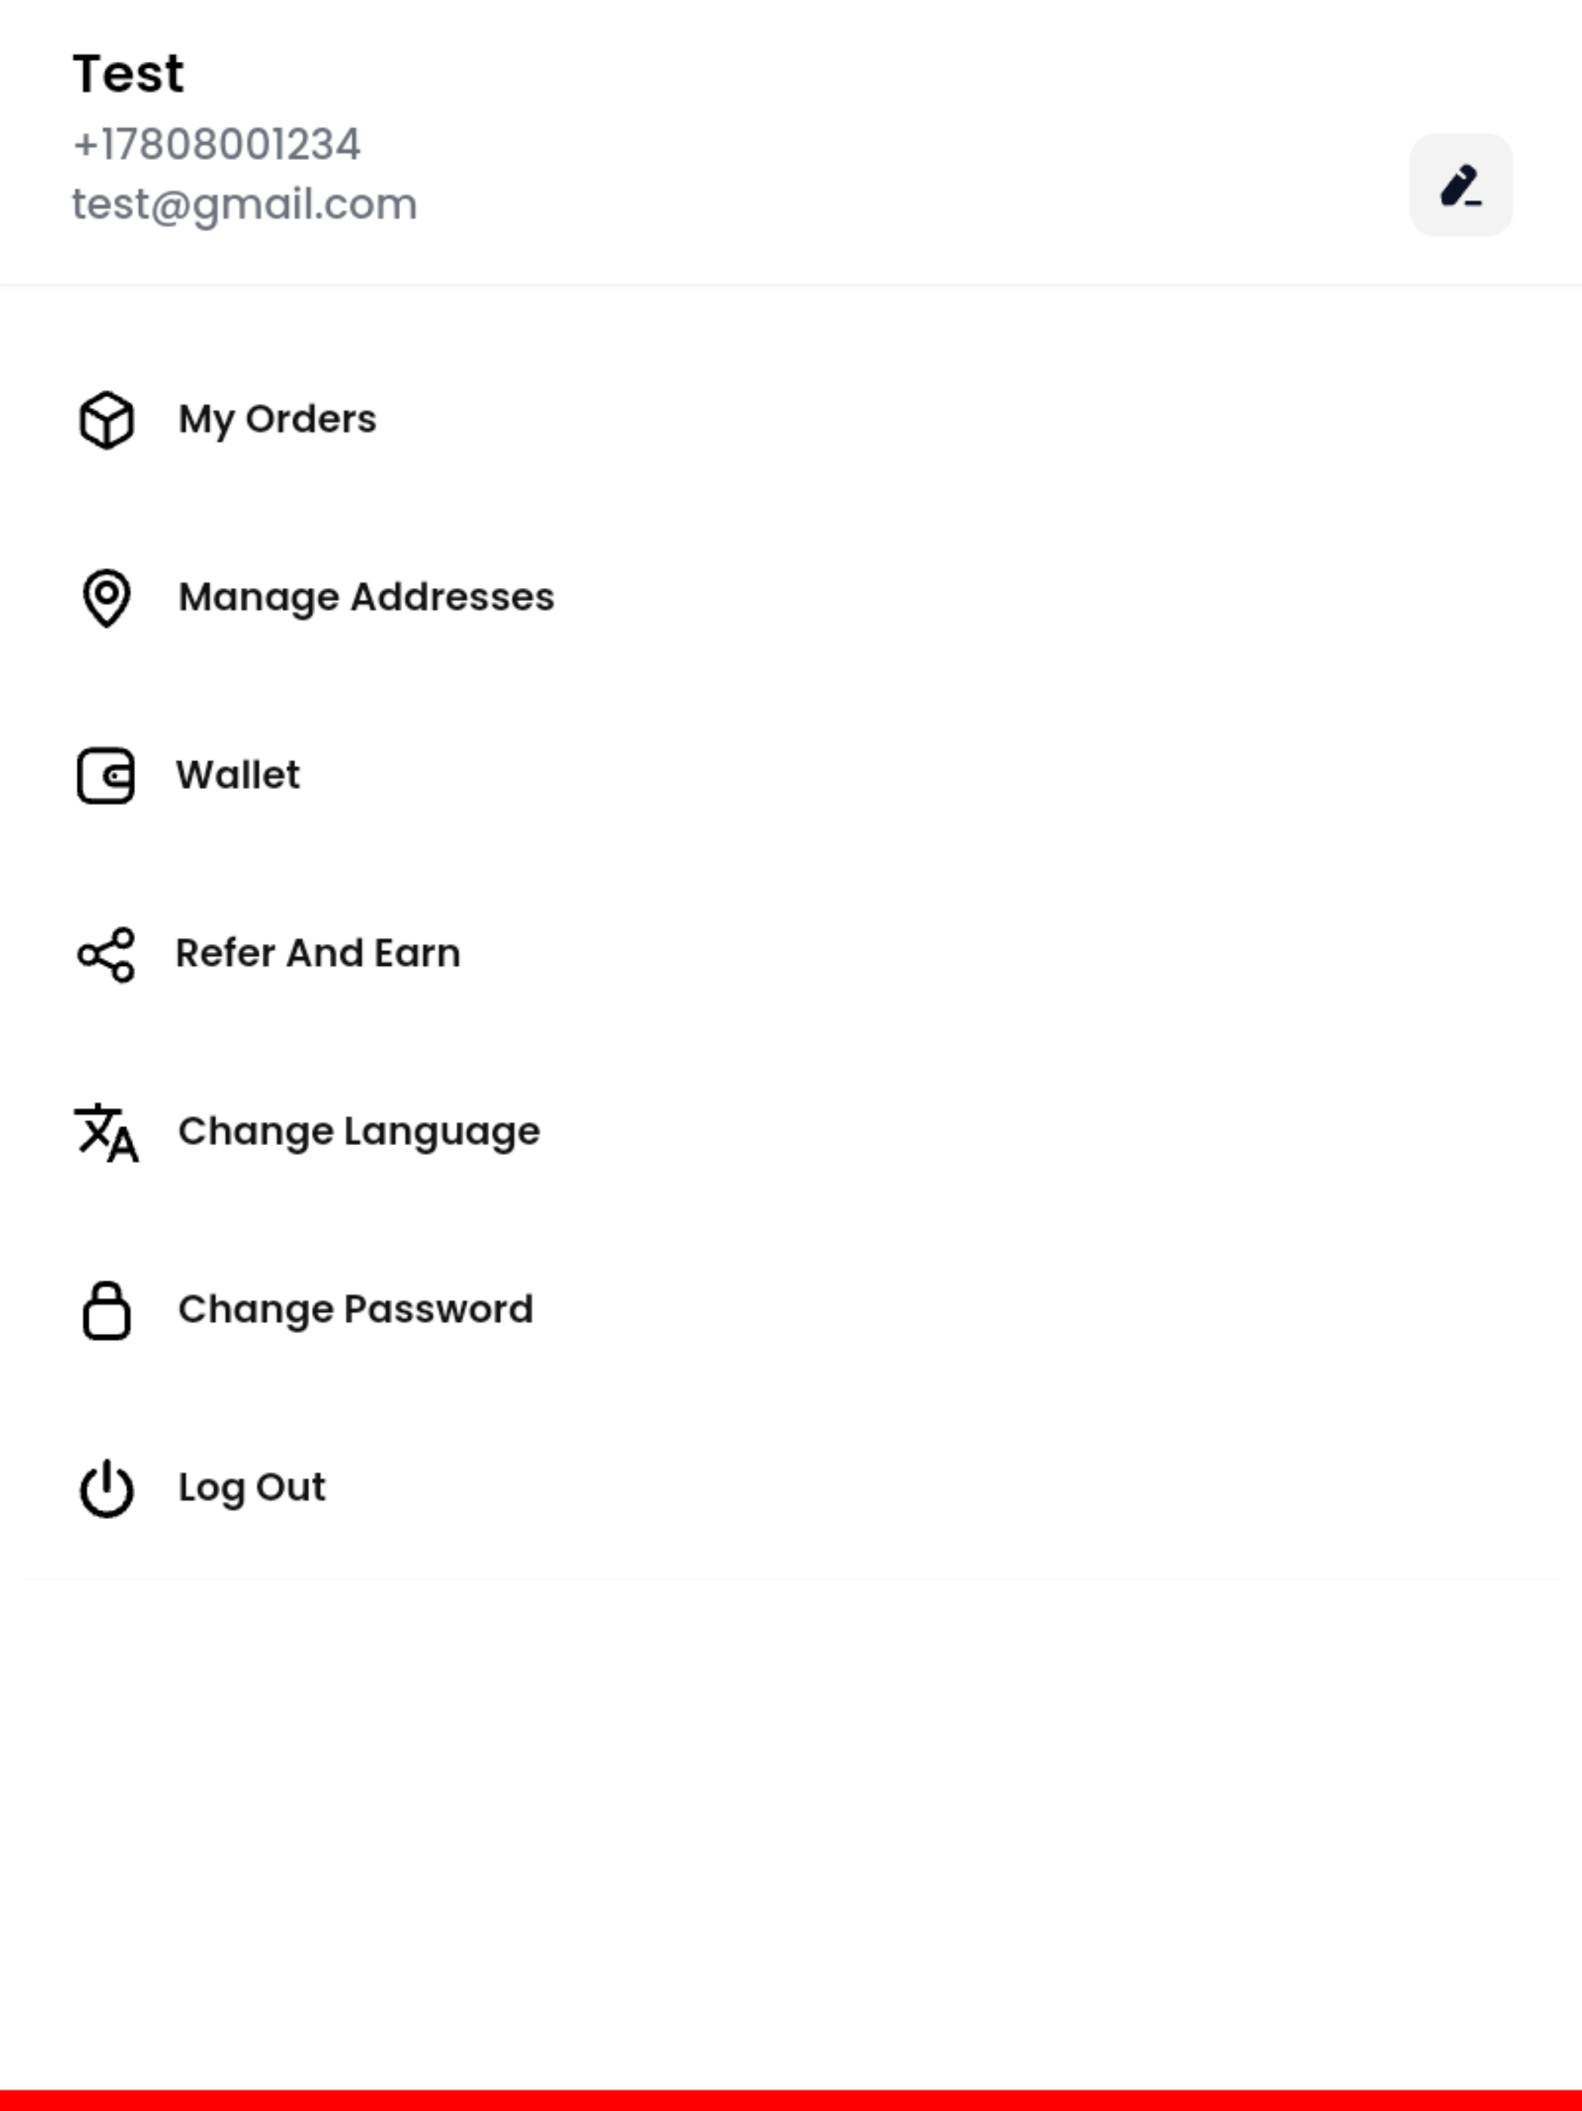
Task: Click the translate language icon
Action: point(106,1133)
